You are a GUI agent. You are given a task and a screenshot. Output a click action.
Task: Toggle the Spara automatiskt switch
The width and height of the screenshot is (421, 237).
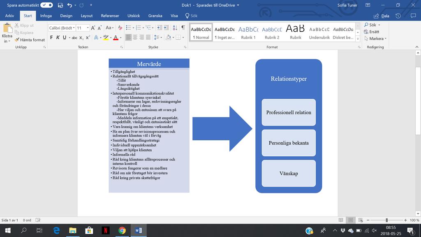(x=46, y=5)
